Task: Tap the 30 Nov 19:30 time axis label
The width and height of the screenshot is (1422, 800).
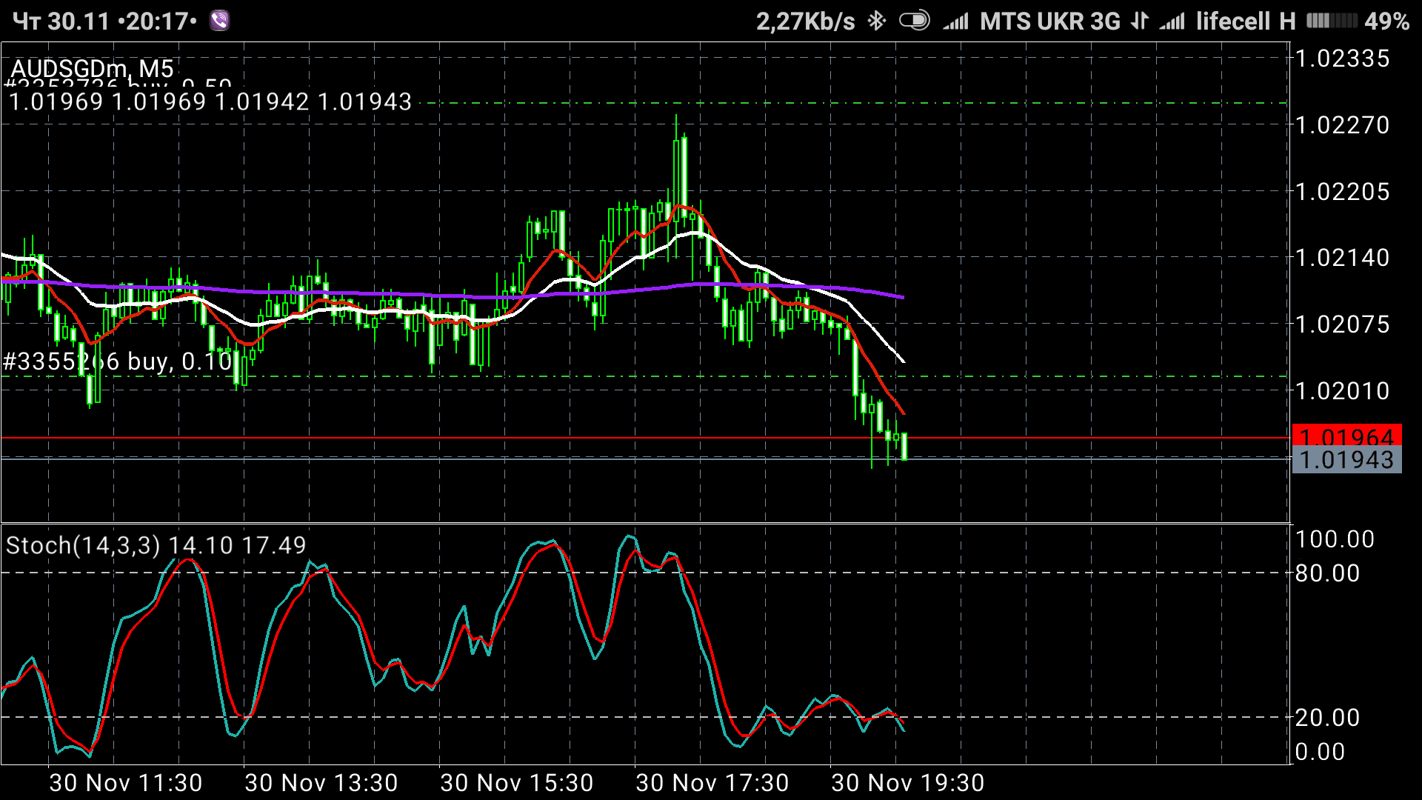Action: pyautogui.click(x=908, y=783)
